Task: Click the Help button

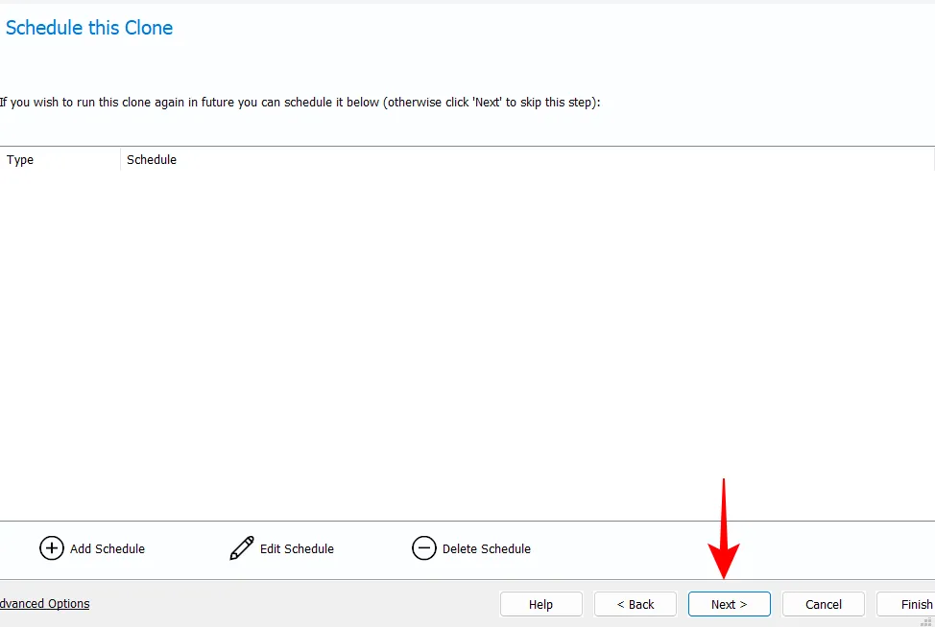Action: coord(540,604)
